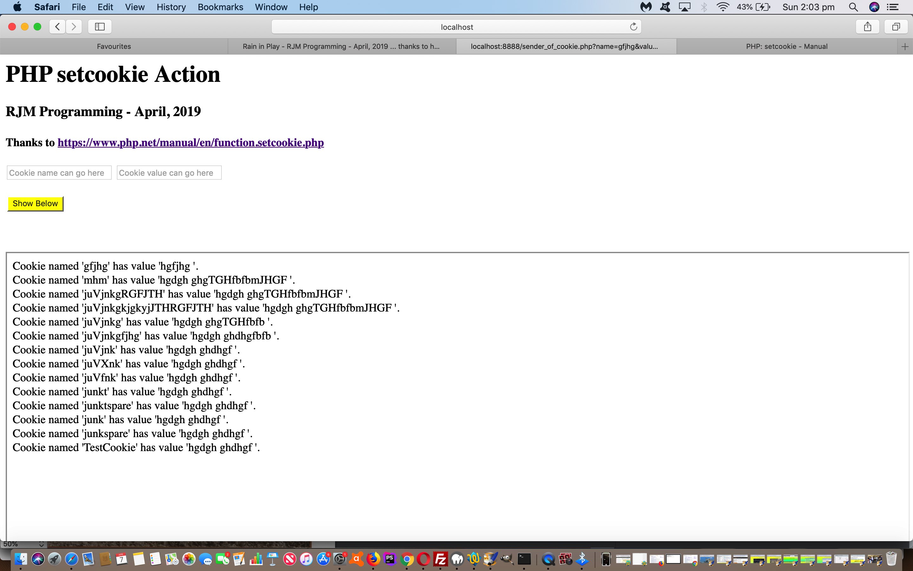Open the Share sheet icon
The image size is (913, 571).
(x=868, y=26)
